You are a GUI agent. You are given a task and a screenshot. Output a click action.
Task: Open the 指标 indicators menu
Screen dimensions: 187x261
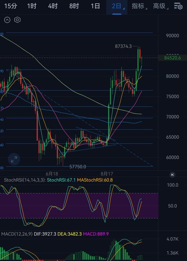[139, 6]
